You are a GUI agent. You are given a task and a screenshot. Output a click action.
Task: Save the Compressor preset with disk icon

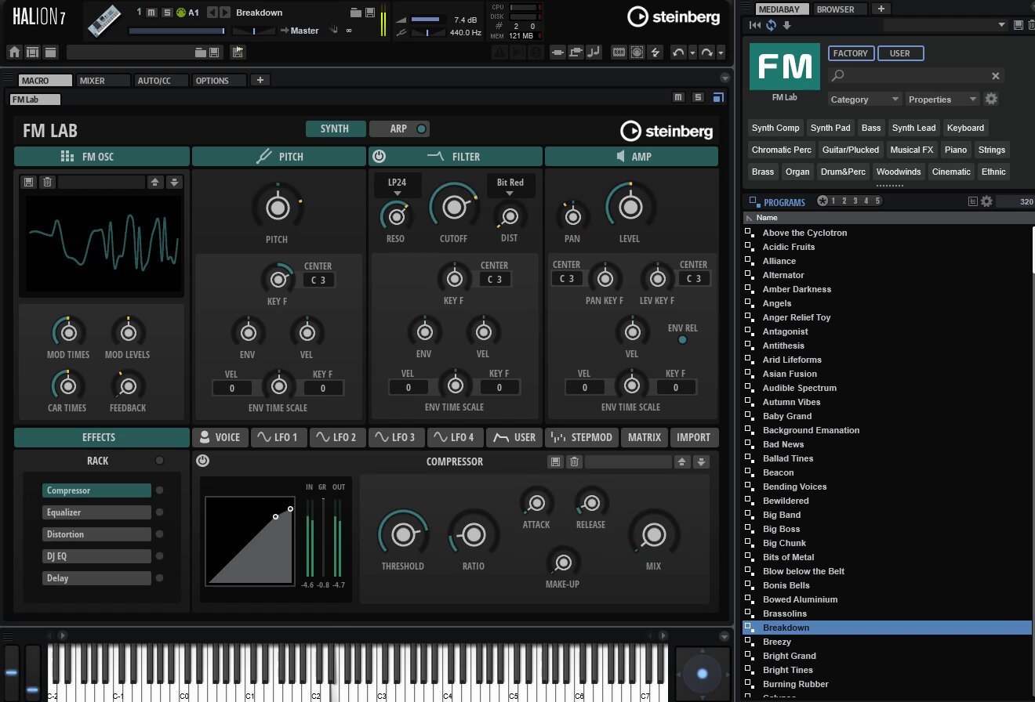(x=556, y=461)
